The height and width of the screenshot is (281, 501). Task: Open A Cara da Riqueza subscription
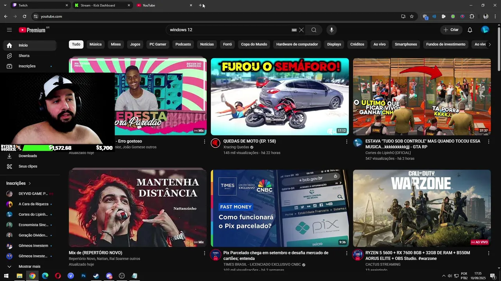coord(29,204)
